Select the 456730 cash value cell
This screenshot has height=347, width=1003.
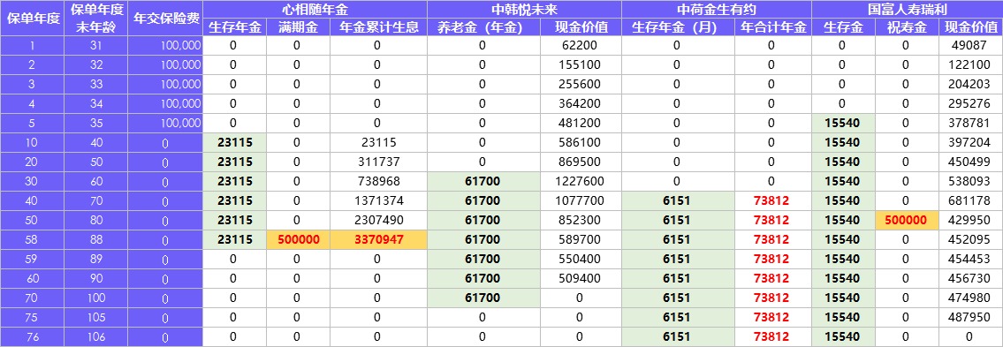[x=969, y=279]
